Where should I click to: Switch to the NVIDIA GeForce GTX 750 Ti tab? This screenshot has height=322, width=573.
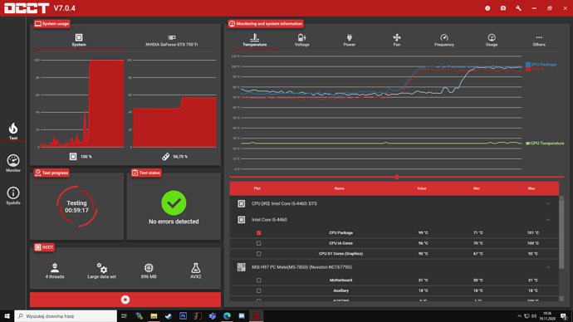[x=171, y=41]
